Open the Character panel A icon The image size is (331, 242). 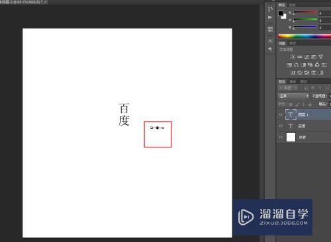[x=270, y=41]
